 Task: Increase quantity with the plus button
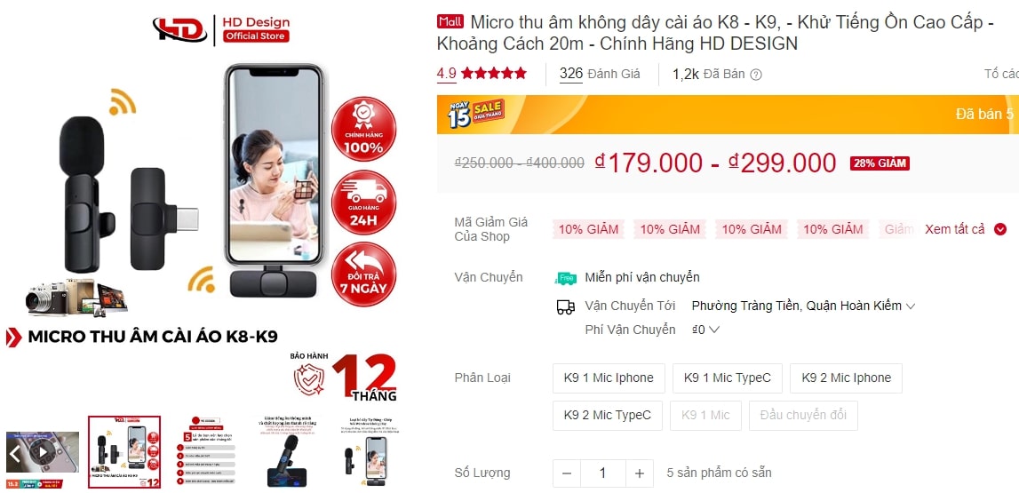[x=640, y=473]
